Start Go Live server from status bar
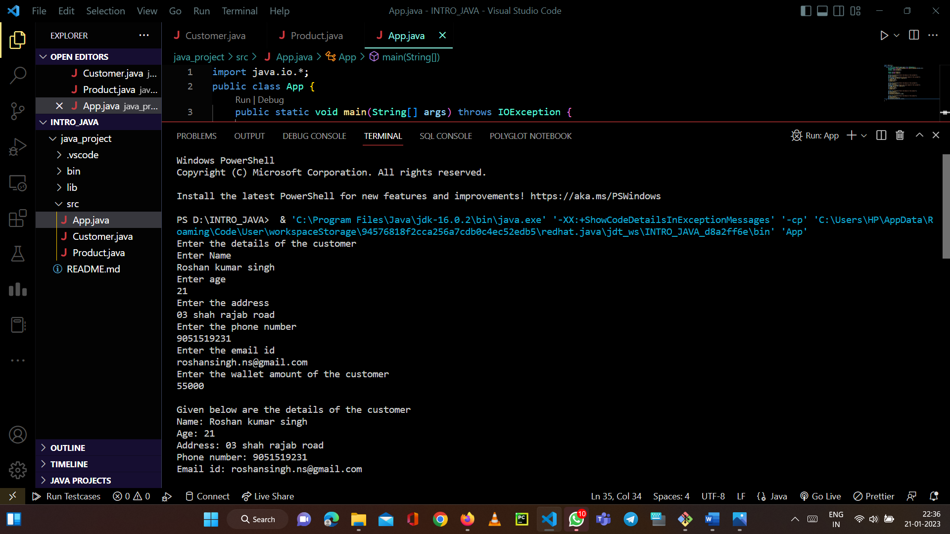The height and width of the screenshot is (534, 950). [x=820, y=496]
